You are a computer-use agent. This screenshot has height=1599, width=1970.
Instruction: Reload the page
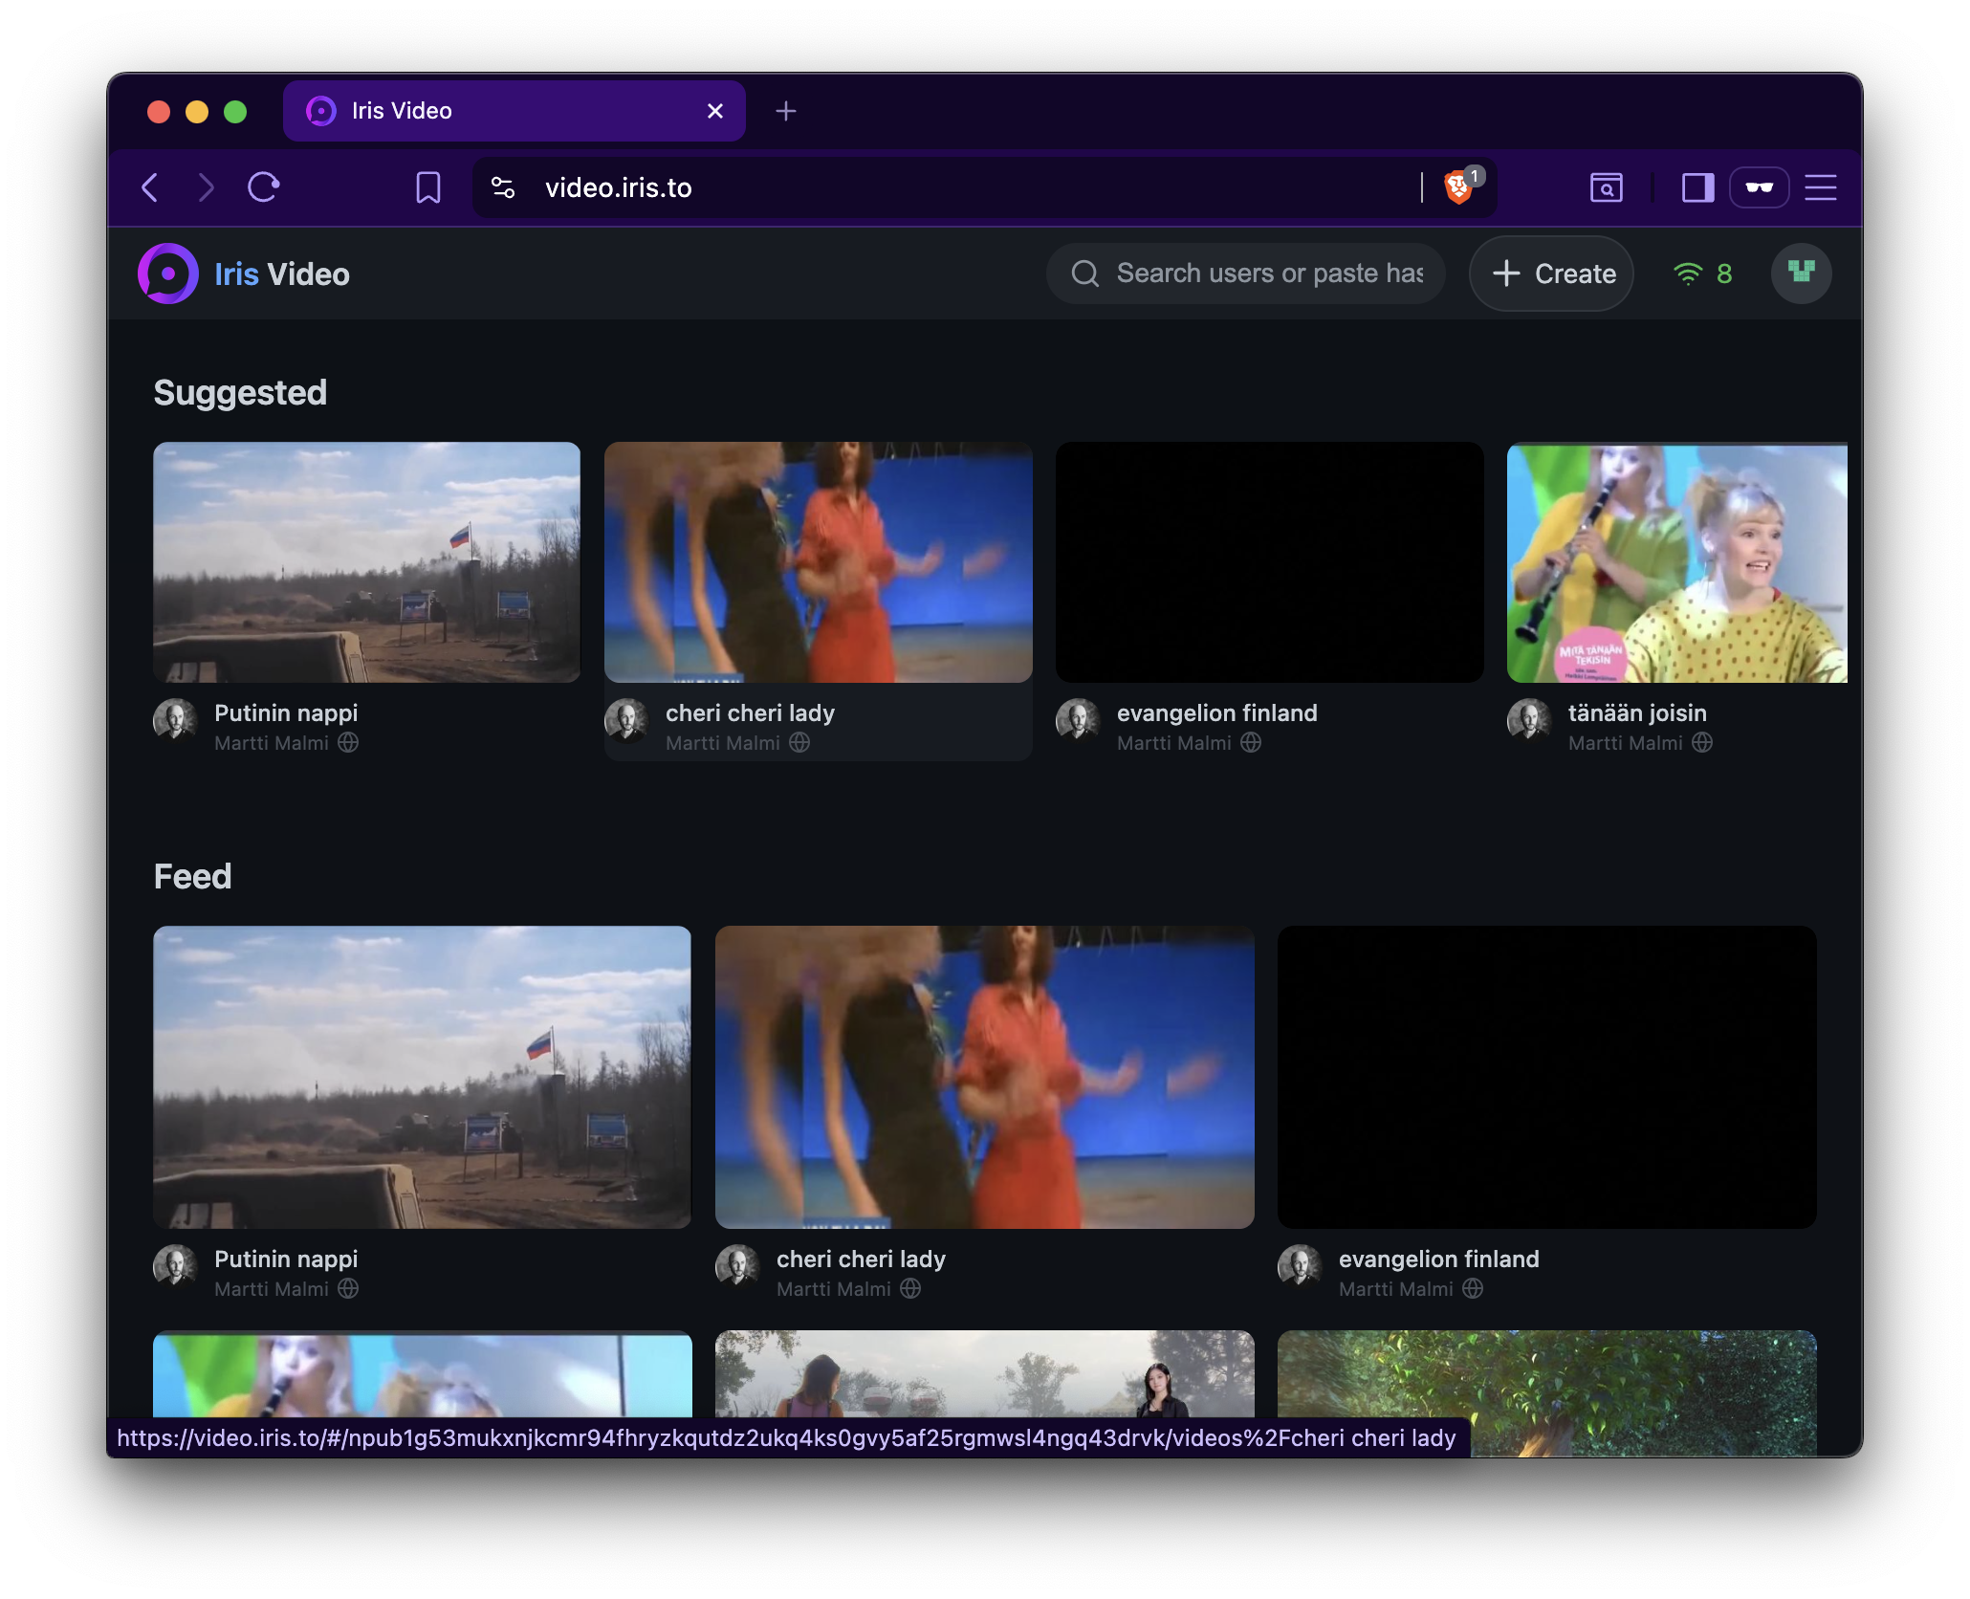click(x=264, y=187)
